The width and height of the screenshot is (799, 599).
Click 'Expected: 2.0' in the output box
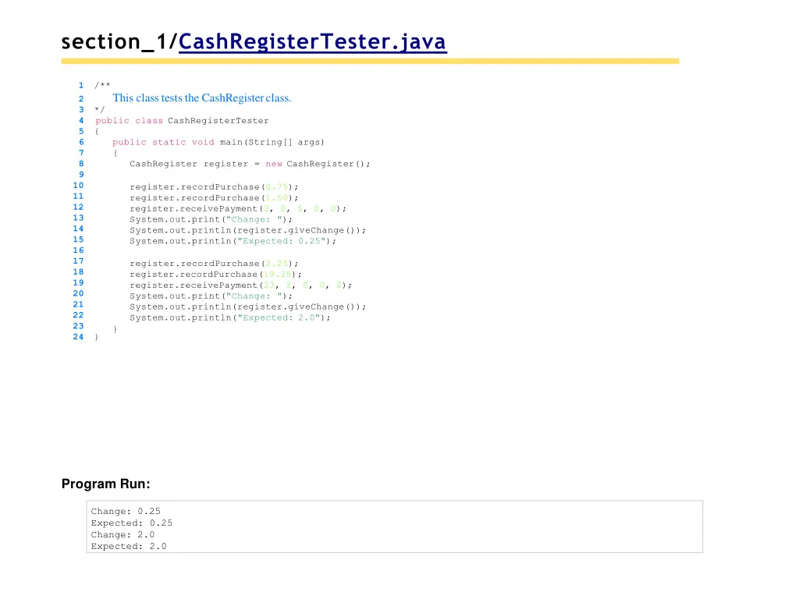coord(128,546)
